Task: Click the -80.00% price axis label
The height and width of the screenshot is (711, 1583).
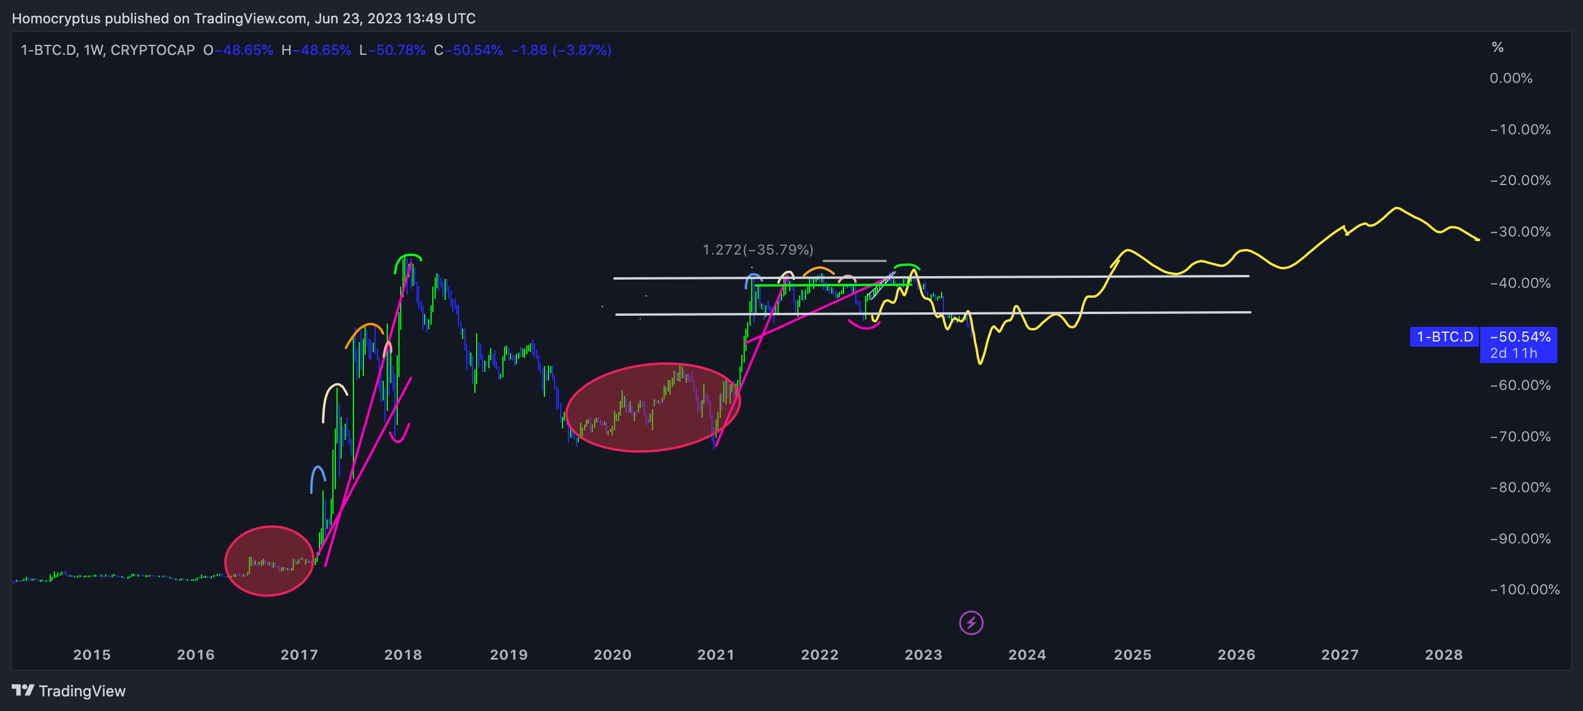Action: 1520,487
